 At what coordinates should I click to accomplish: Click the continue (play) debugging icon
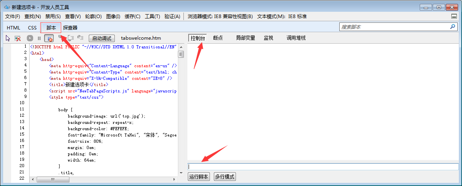(30, 38)
